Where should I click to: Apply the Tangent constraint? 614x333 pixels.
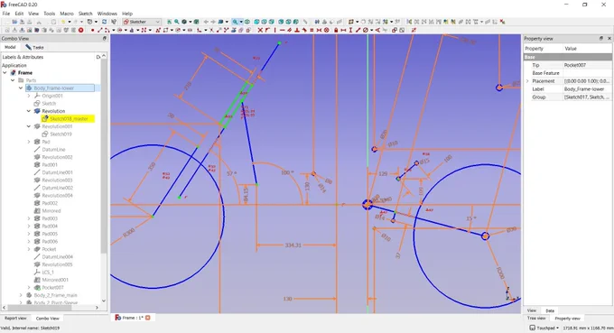pyautogui.click(x=304, y=30)
